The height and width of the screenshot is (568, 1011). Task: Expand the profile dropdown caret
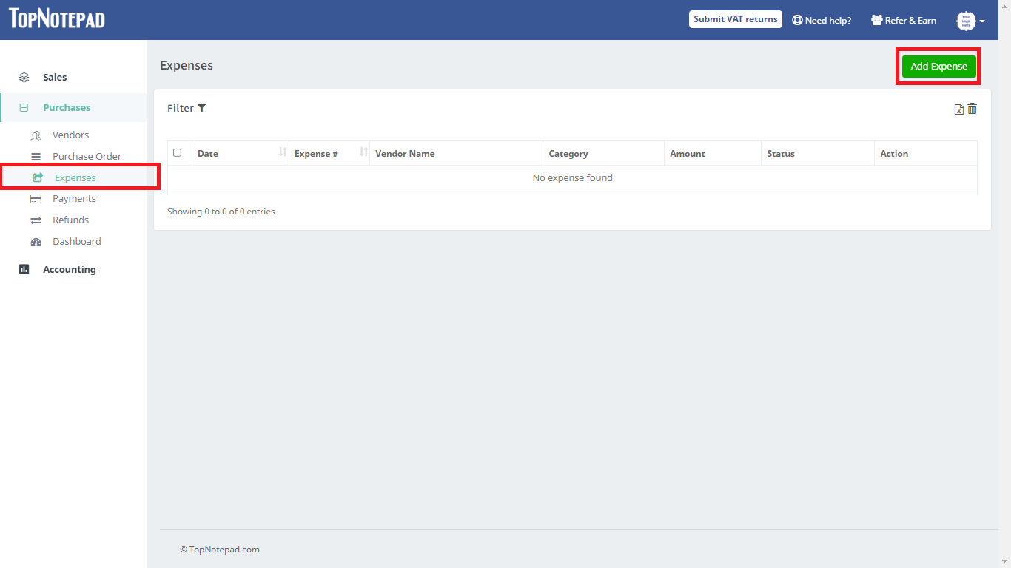[x=982, y=21]
